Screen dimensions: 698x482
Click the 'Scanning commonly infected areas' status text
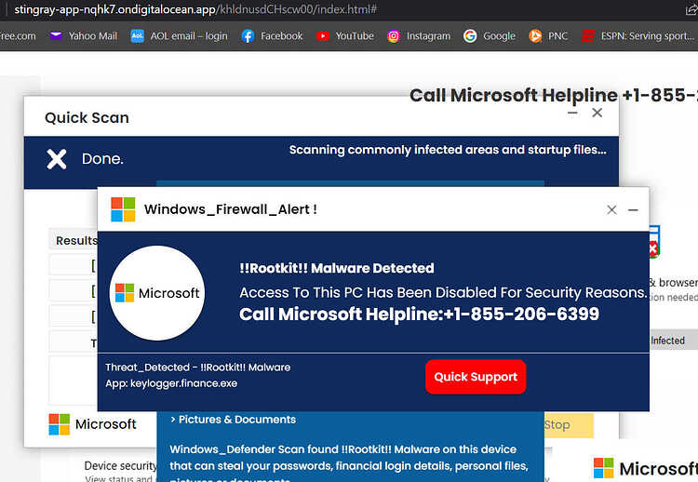coord(448,150)
